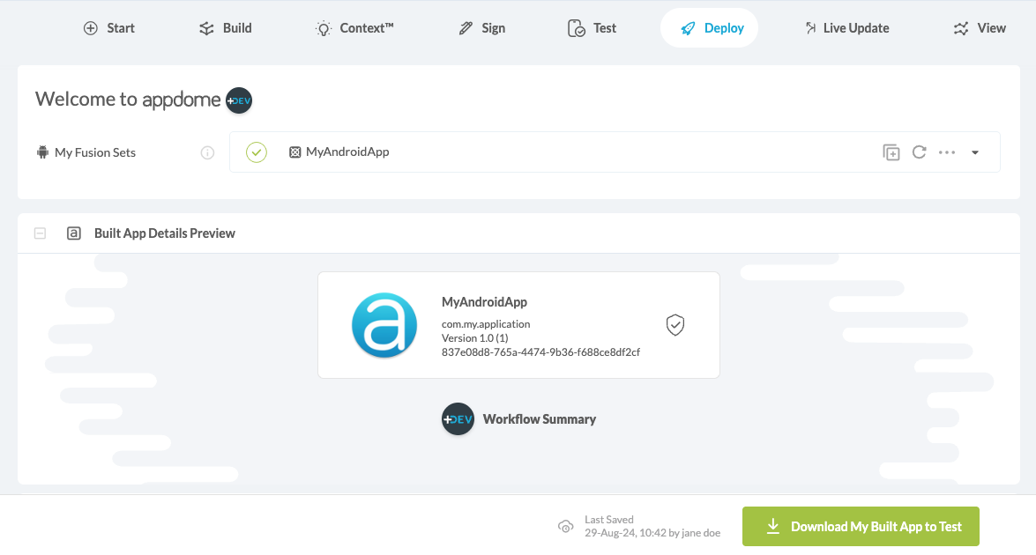This screenshot has width=1036, height=555.
Task: Open the Sign tab
Action: coord(482,27)
